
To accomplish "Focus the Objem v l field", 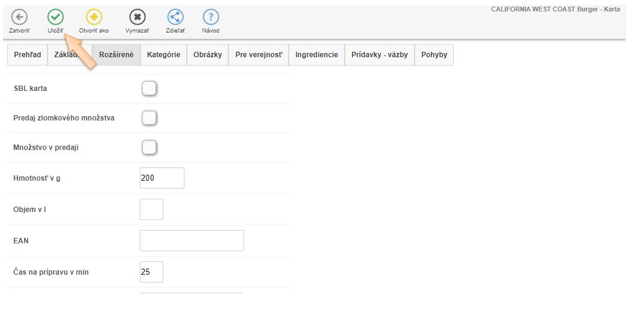I will point(151,210).
